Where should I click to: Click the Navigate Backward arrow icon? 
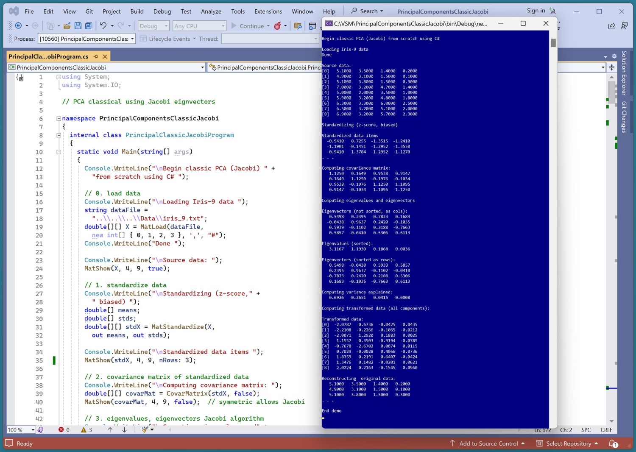(x=18, y=26)
